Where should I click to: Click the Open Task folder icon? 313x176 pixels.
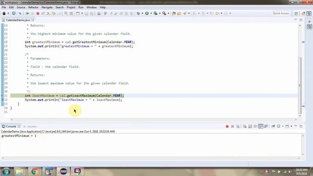(179, 13)
